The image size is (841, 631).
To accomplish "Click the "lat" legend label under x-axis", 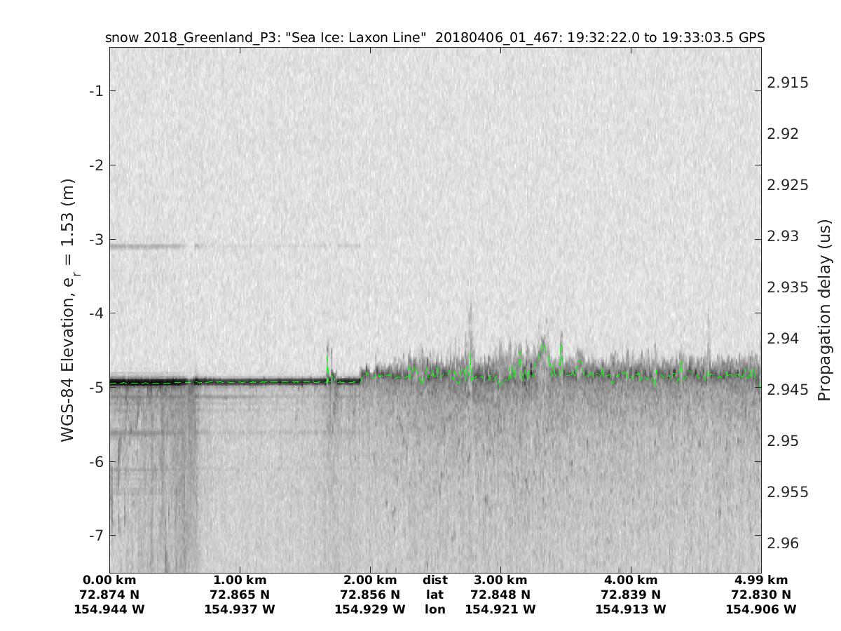I will [435, 595].
